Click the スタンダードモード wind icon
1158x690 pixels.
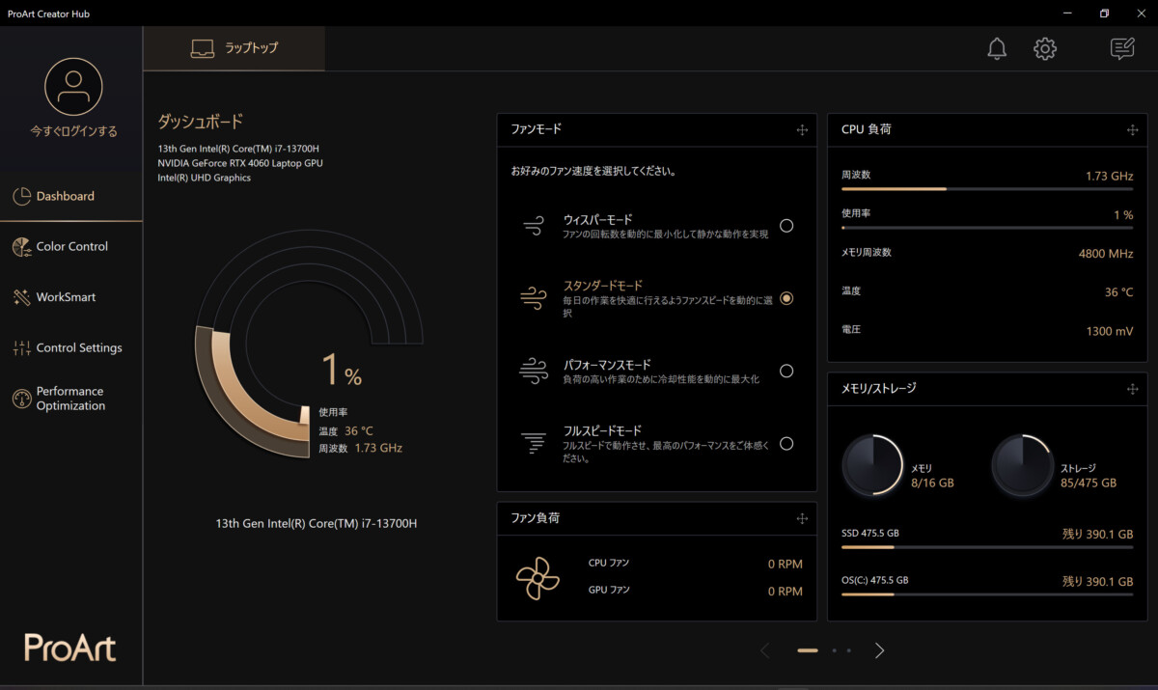point(534,298)
